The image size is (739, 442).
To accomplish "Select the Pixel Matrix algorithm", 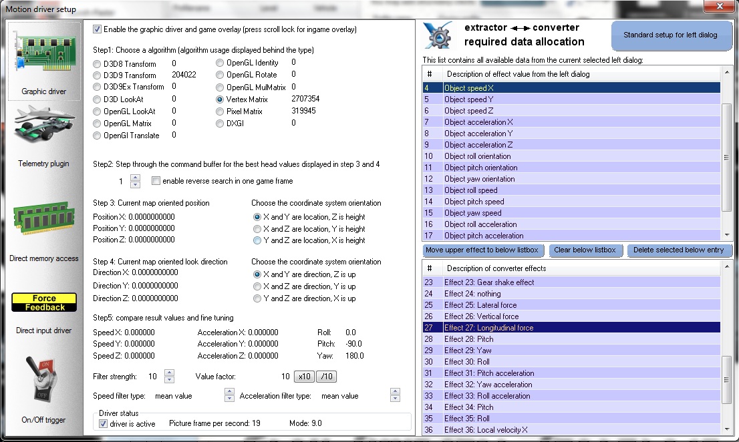I will coord(220,112).
